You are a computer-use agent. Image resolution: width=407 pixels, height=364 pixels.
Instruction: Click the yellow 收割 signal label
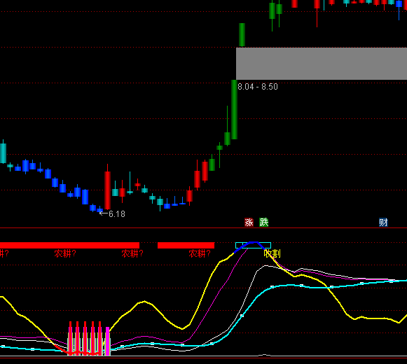[x=272, y=253]
